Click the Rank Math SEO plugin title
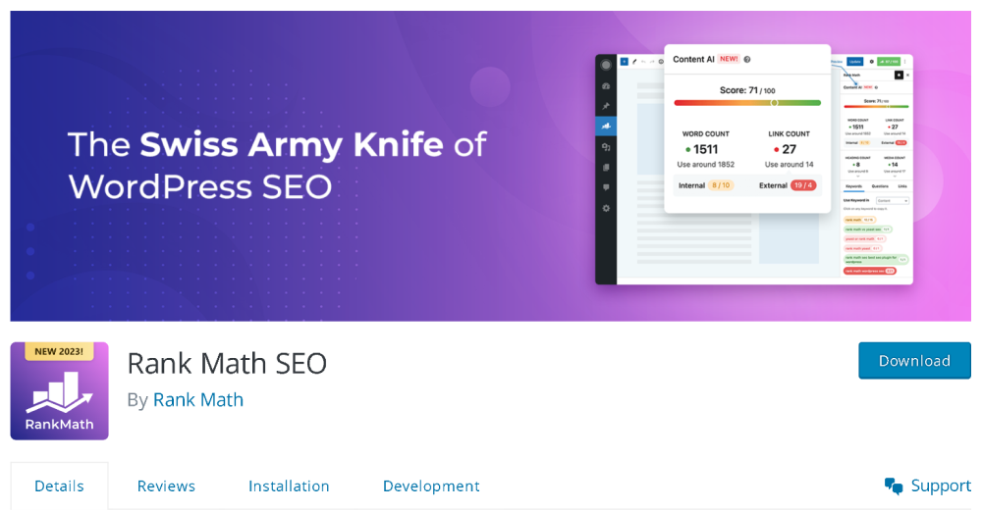 point(227,364)
